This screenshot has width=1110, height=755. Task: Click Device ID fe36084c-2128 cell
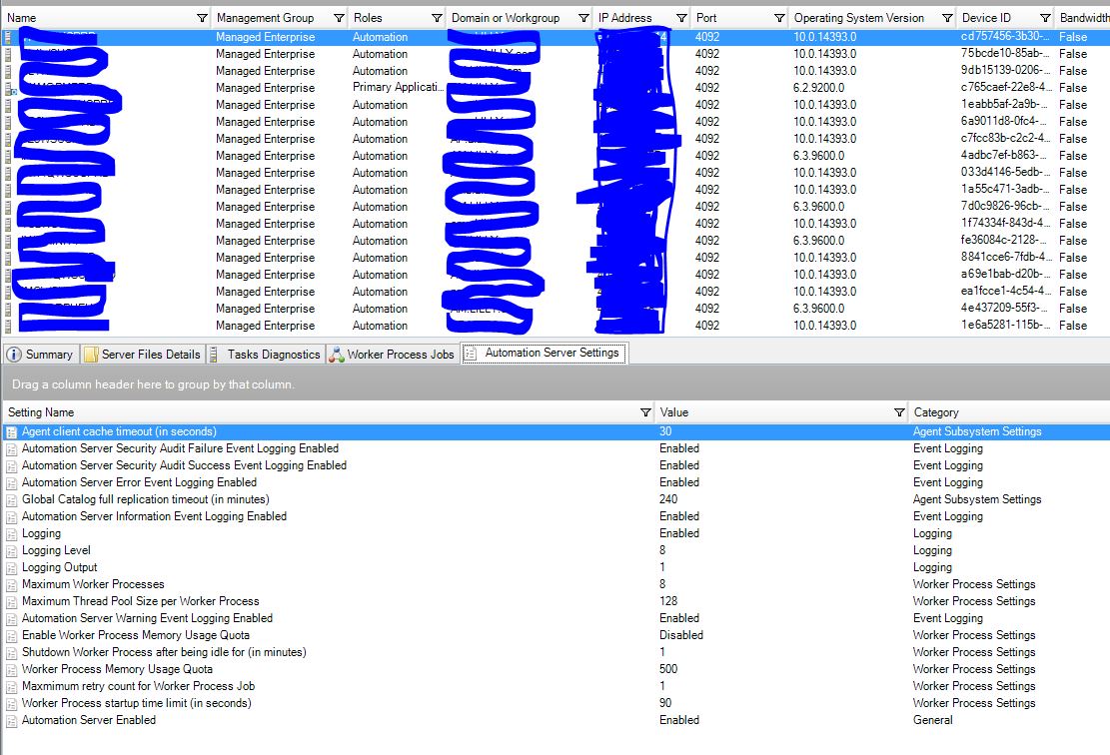pyautogui.click(x=1004, y=240)
